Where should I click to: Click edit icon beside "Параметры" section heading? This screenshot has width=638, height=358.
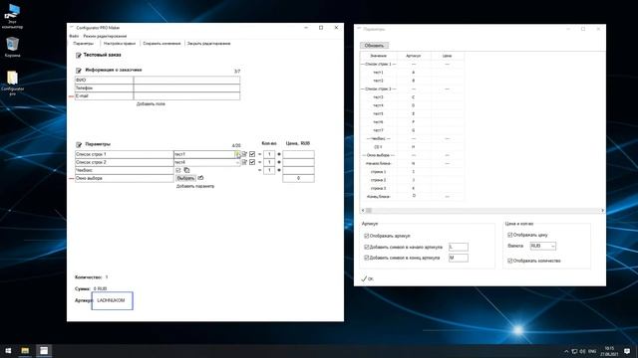click(x=79, y=144)
